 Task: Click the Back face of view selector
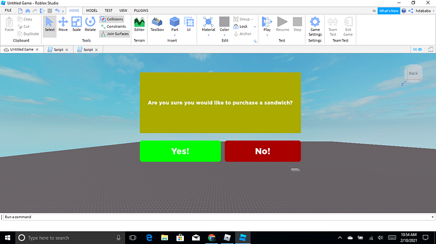coord(413,73)
